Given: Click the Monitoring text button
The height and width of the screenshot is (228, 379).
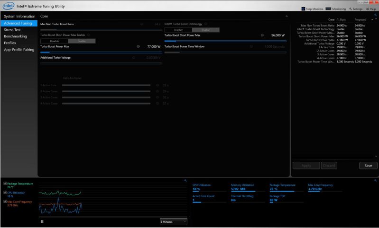Looking at the screenshot, I should tap(339, 9).
